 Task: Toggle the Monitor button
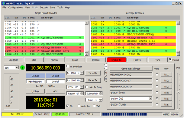click(55, 60)
